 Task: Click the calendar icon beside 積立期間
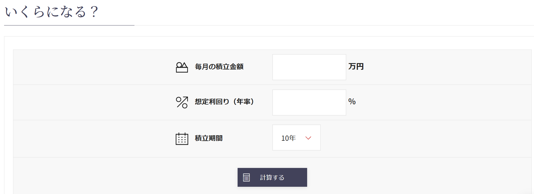[x=182, y=138]
